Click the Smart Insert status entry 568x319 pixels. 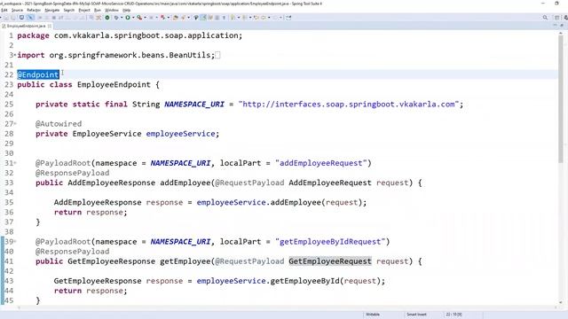[416, 315]
